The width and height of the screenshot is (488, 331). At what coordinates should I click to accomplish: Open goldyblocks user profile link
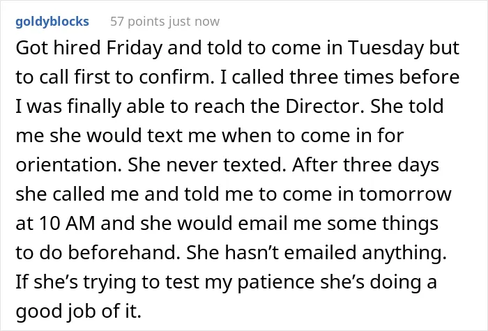pyautogui.click(x=52, y=22)
